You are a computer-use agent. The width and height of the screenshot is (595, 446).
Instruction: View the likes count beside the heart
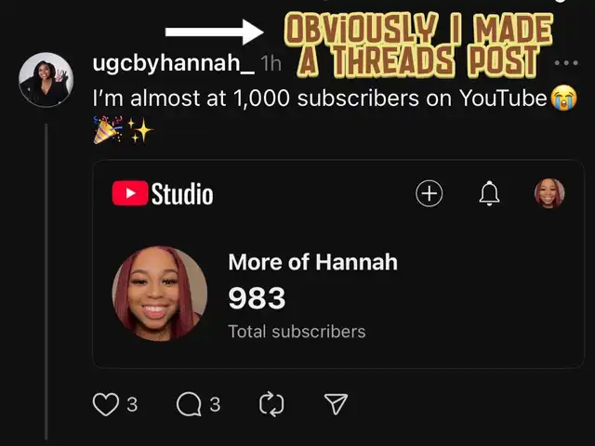132,405
